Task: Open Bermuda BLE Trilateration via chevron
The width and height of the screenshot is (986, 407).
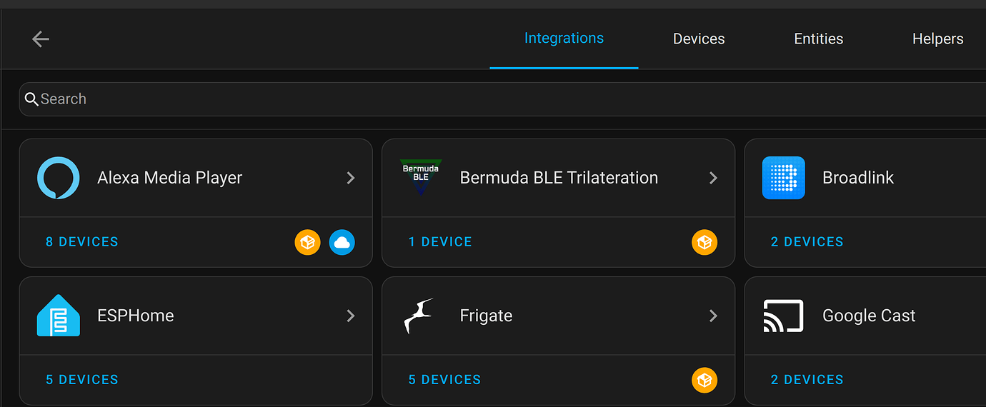Action: tap(713, 178)
